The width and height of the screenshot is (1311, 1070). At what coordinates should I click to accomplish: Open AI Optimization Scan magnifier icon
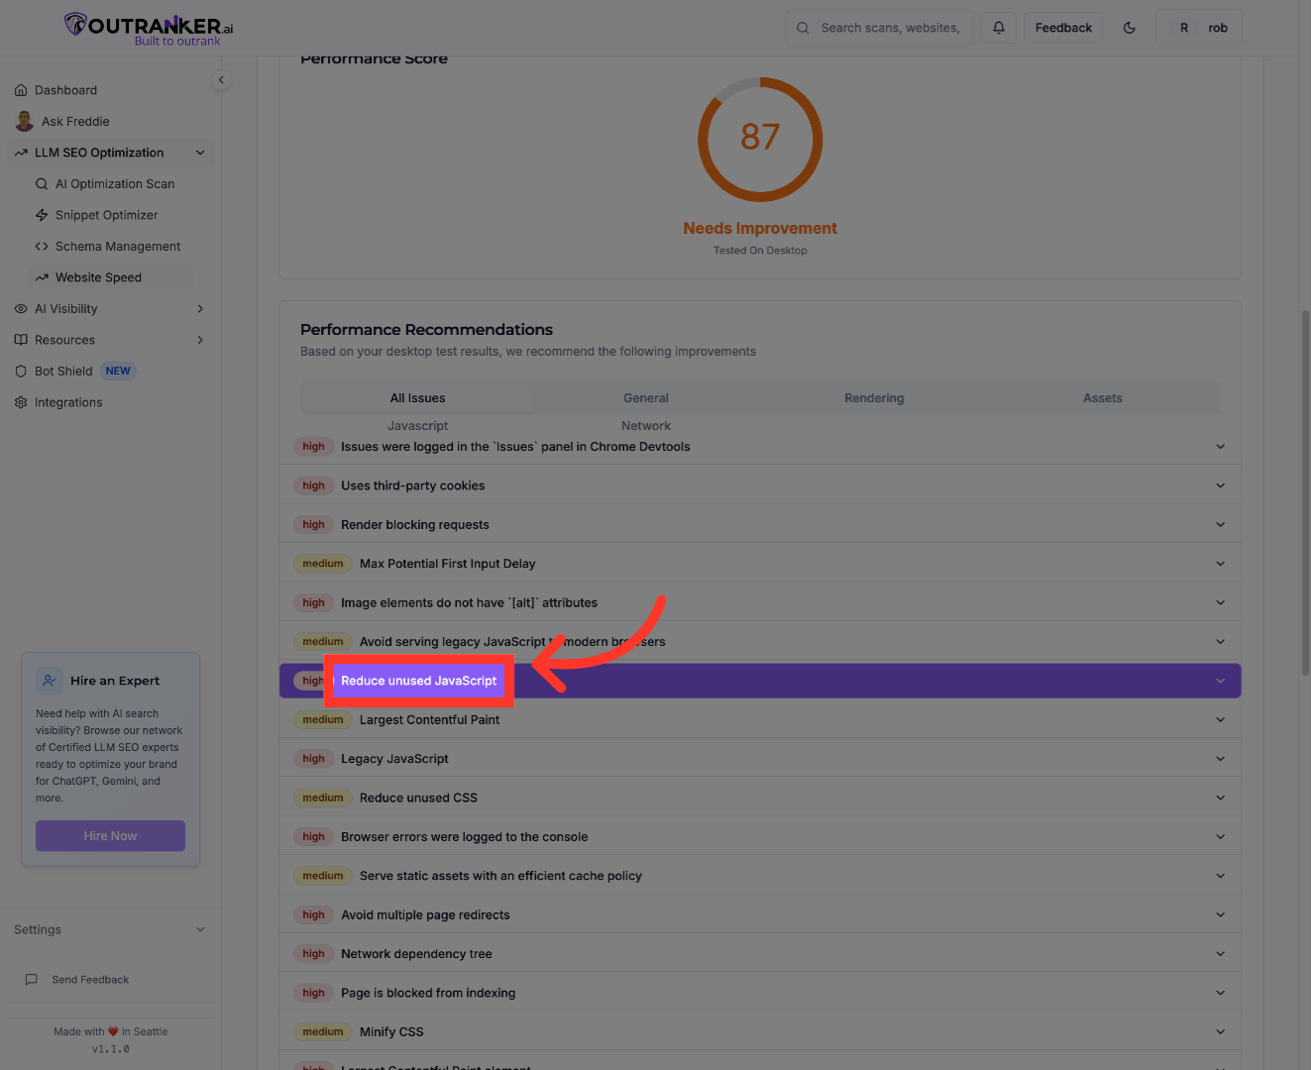pos(42,184)
